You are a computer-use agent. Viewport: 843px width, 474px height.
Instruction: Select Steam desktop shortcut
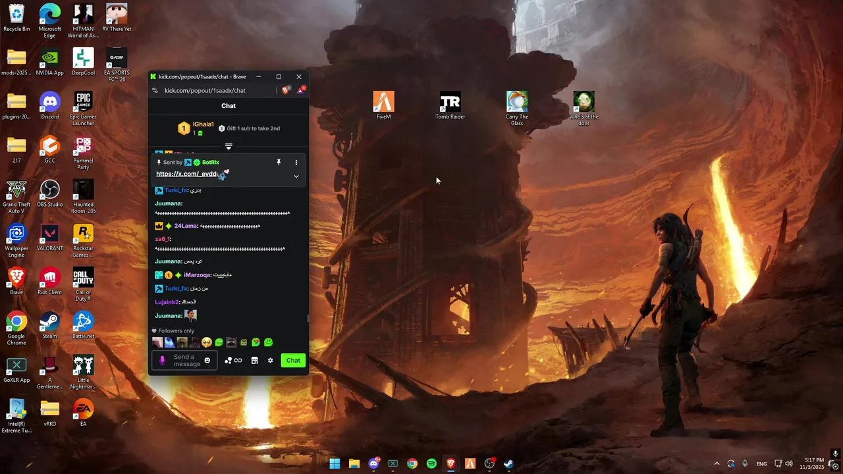point(50,325)
